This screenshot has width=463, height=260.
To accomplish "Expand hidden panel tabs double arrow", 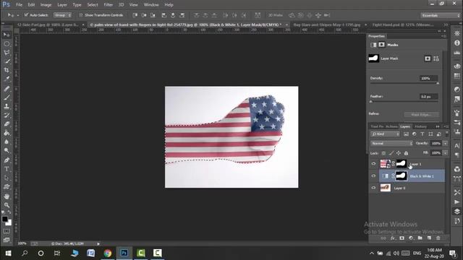I will pyautogui.click(x=437, y=126).
